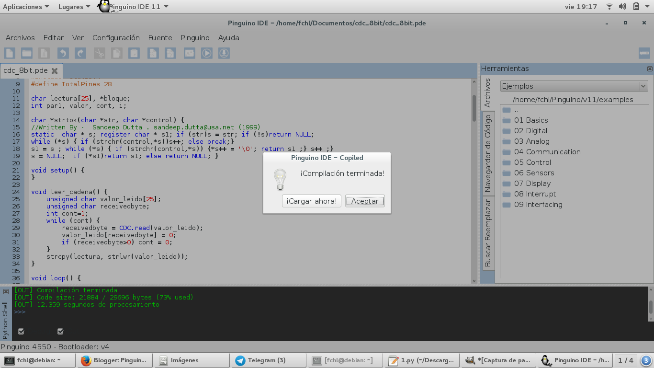Viewport: 654px width, 368px height.
Task: Open the Pinguino menu
Action: [x=195, y=38]
